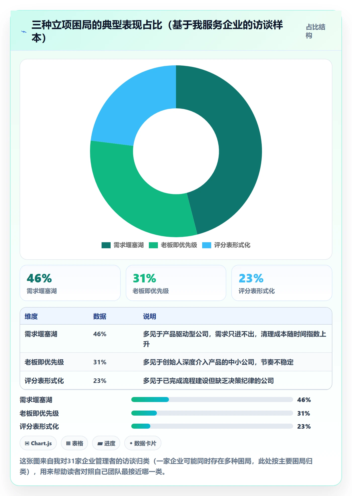Image resolution: width=352 pixels, height=496 pixels.
Task: Click the description starting 多见于产品驱动型公司
Action: (x=235, y=339)
